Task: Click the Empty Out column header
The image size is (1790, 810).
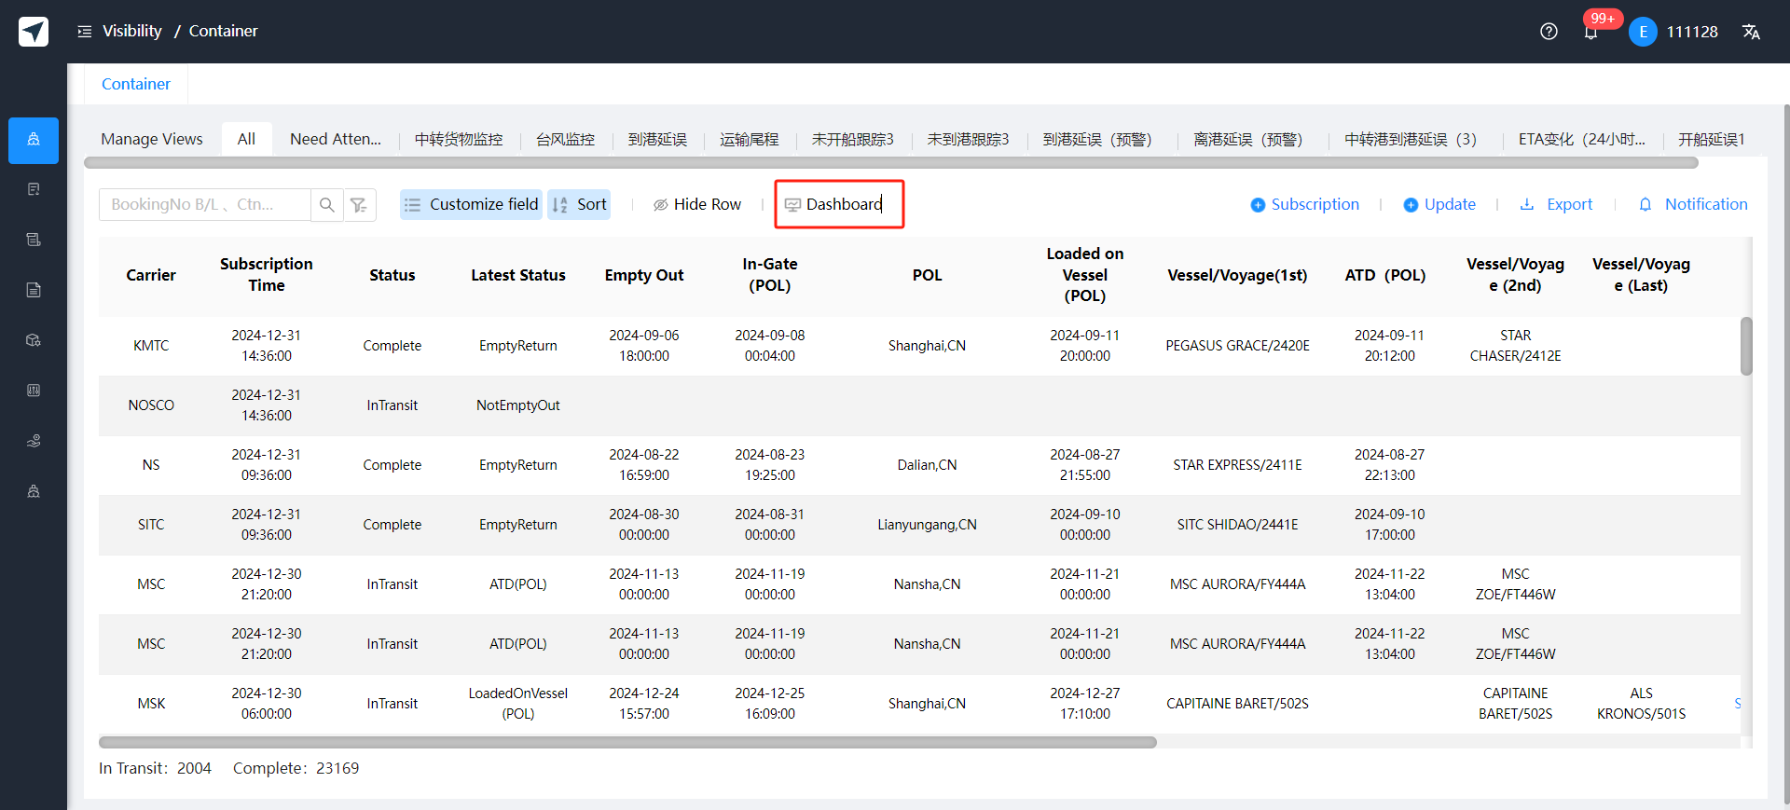Action: point(644,275)
